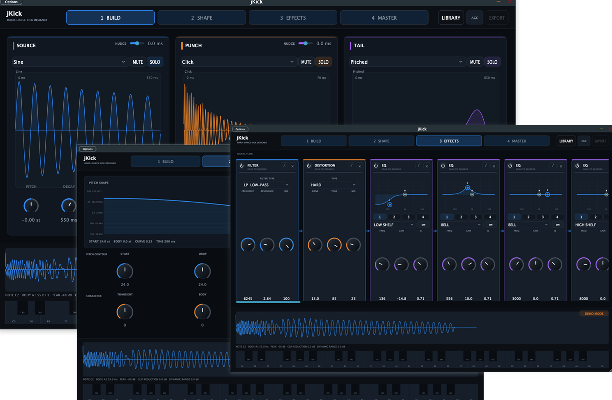Click the Punch Nudge slider
The image size is (612, 400).
(x=306, y=43)
